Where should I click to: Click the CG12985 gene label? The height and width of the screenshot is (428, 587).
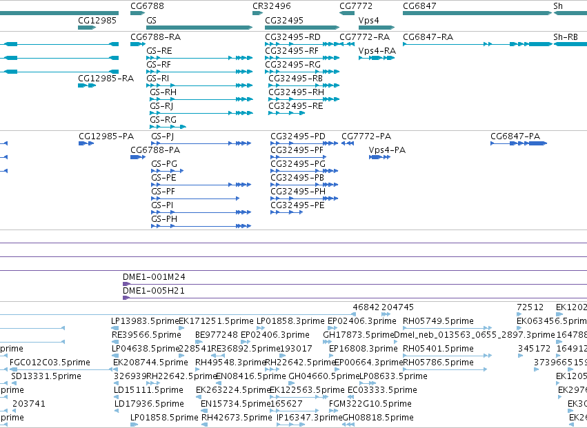97,21
